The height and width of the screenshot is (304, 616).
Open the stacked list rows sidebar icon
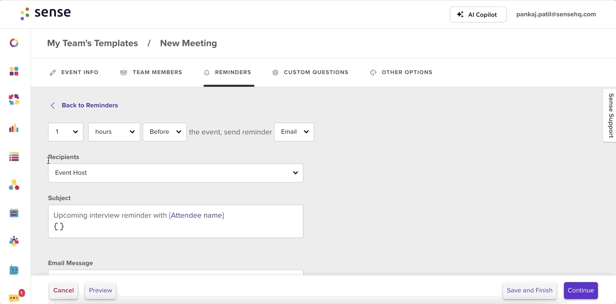pos(14,157)
